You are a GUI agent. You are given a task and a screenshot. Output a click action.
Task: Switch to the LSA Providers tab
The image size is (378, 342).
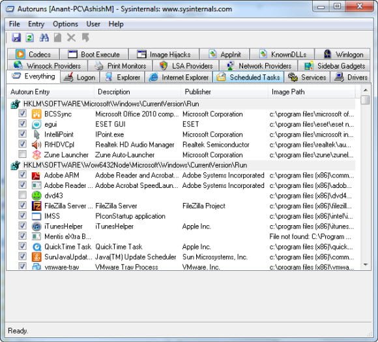[186, 66]
